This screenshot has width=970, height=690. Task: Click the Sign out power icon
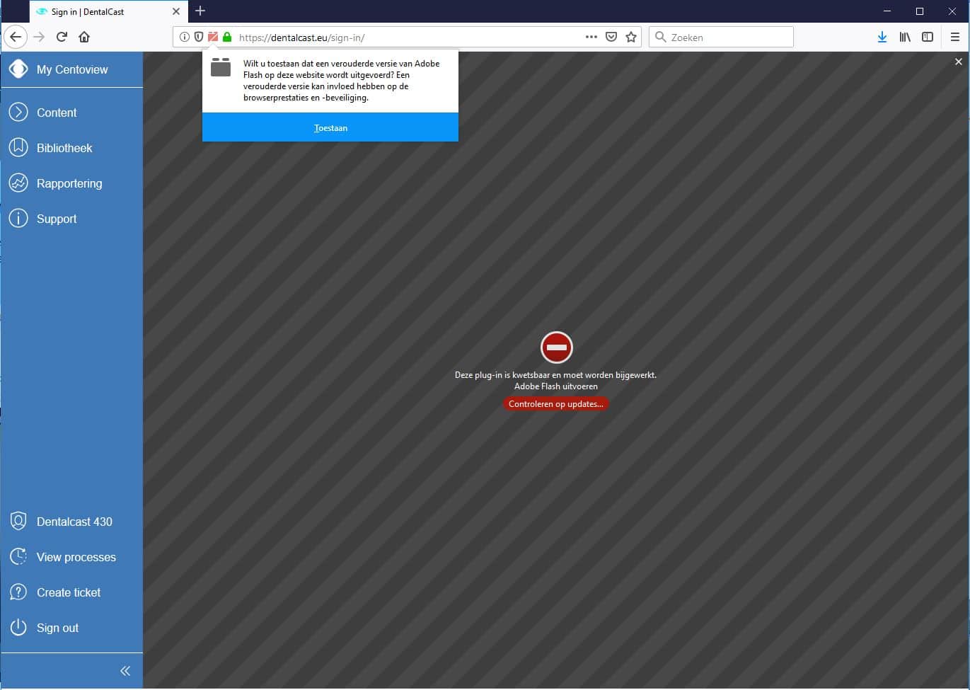pyautogui.click(x=18, y=628)
